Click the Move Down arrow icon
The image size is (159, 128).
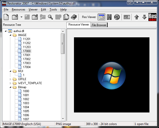[144, 17]
